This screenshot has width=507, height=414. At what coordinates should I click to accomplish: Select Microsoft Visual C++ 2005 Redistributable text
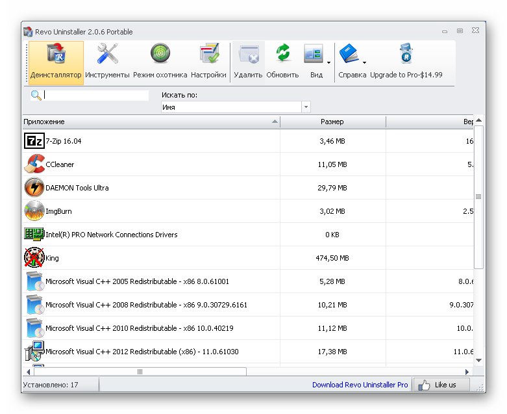click(137, 281)
